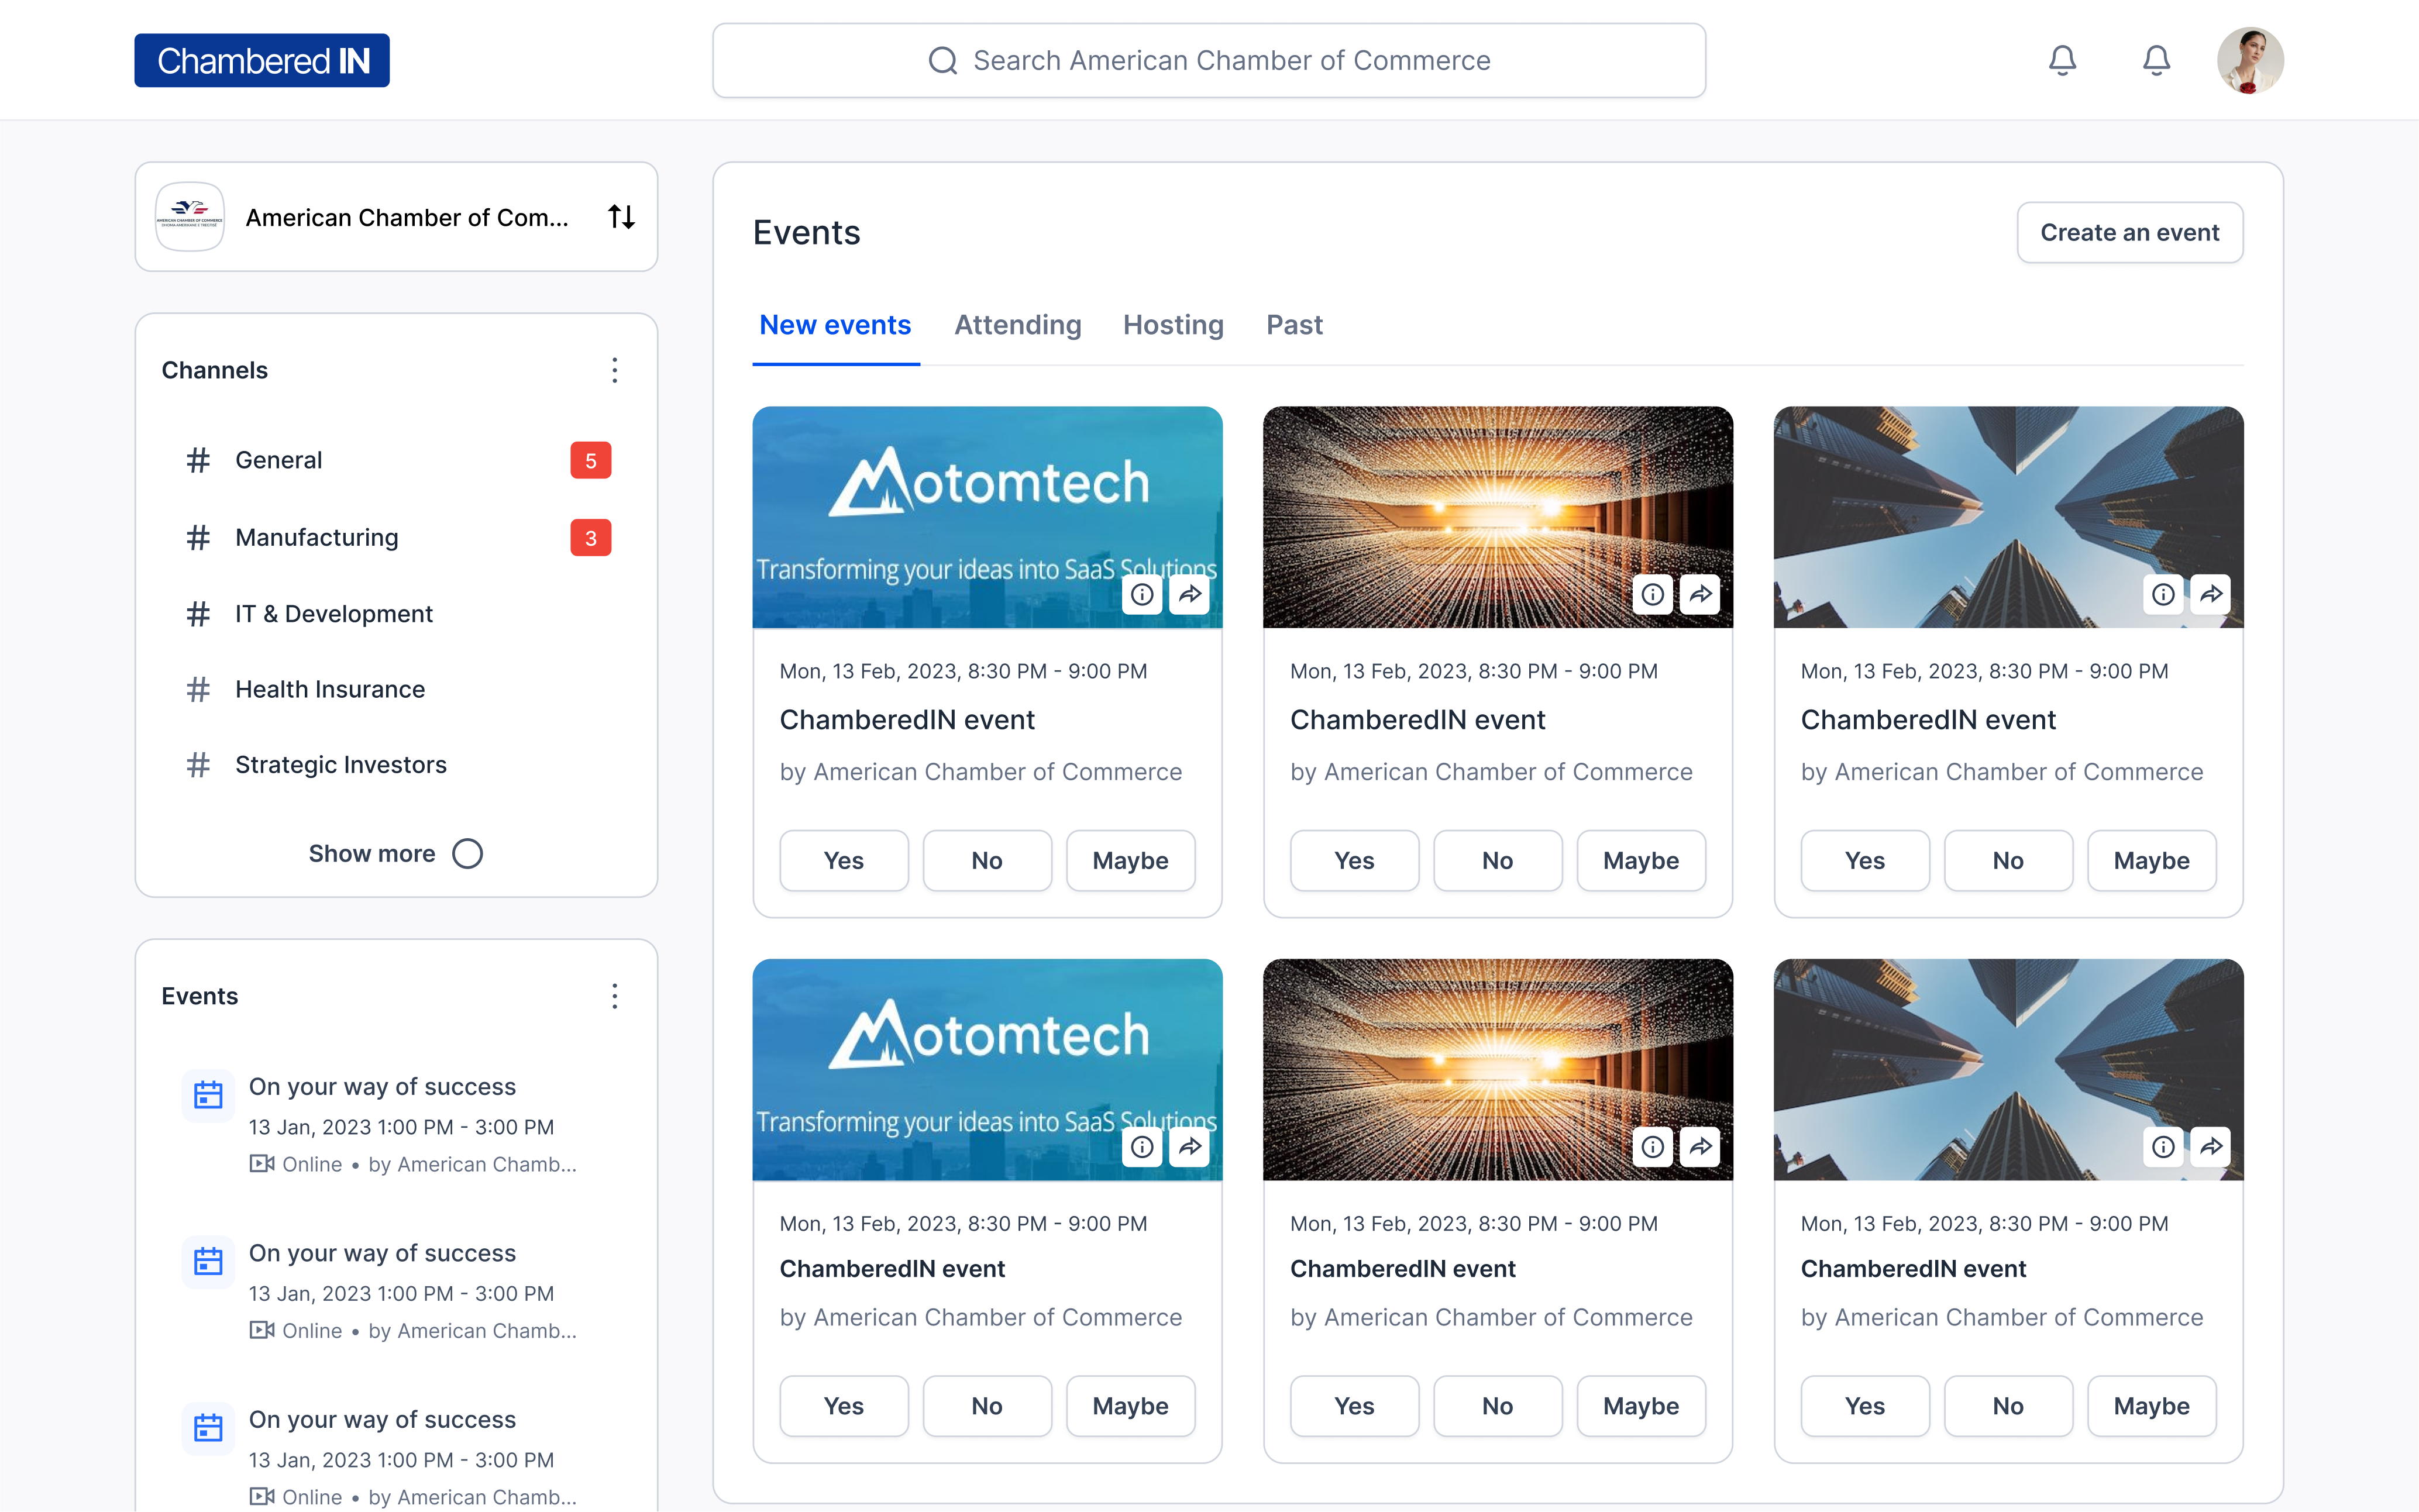
Task: Click the American Chamber of Commerce logo
Action: (x=190, y=216)
